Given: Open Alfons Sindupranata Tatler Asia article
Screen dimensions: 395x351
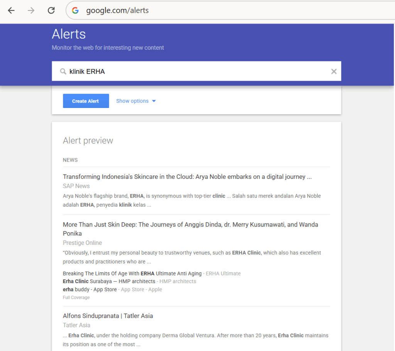Looking at the screenshot, I should tap(108, 316).
